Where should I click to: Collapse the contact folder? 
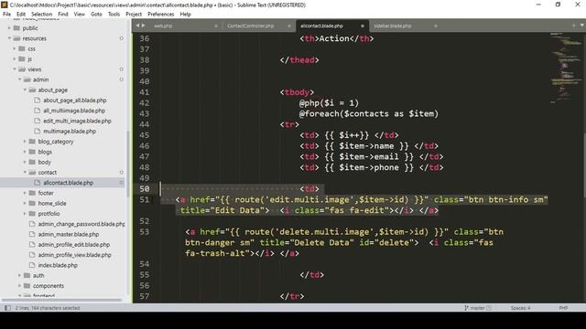(25, 173)
